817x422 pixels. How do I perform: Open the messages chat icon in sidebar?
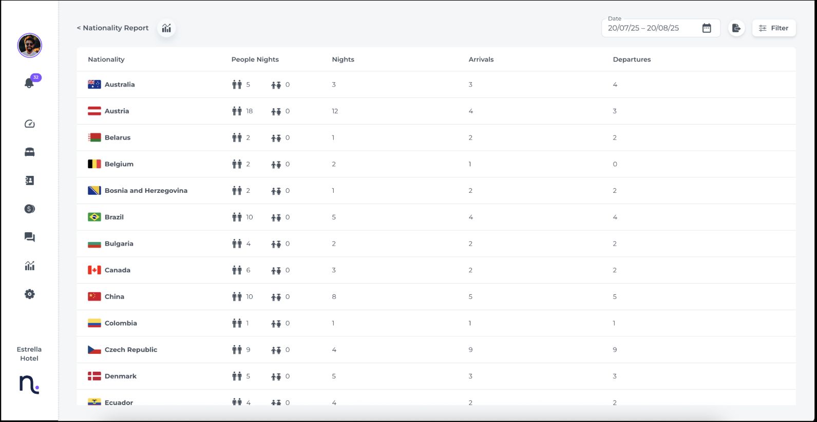click(30, 237)
